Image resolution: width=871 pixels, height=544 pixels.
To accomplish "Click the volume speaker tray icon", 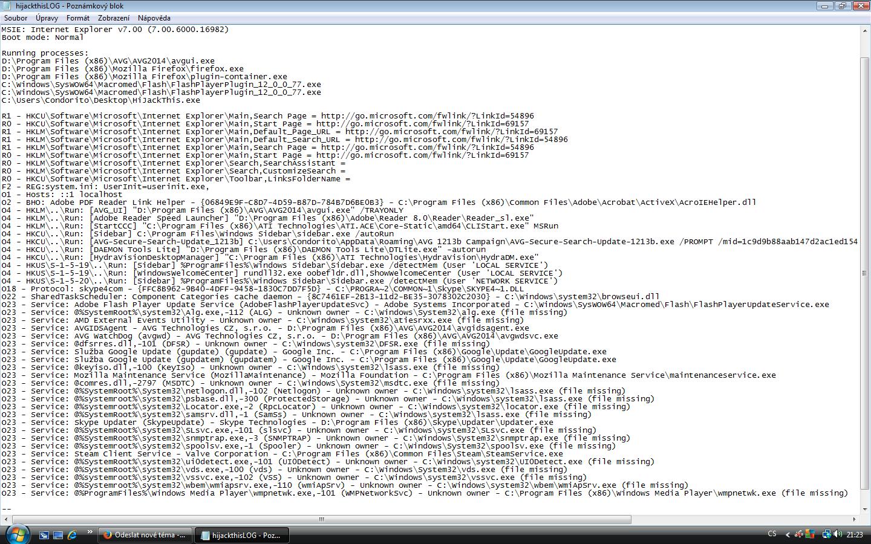I will tap(838, 534).
